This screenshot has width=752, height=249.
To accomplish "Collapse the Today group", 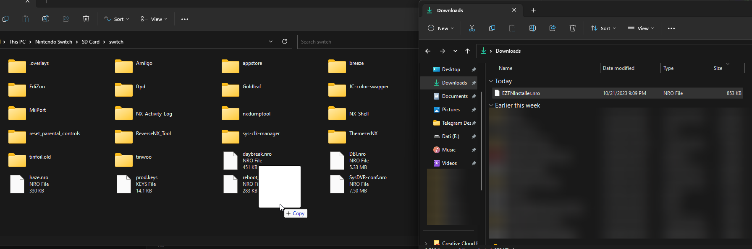I will tap(491, 81).
